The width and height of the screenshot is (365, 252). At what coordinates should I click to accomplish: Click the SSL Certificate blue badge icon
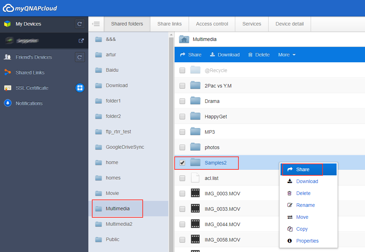point(80,88)
